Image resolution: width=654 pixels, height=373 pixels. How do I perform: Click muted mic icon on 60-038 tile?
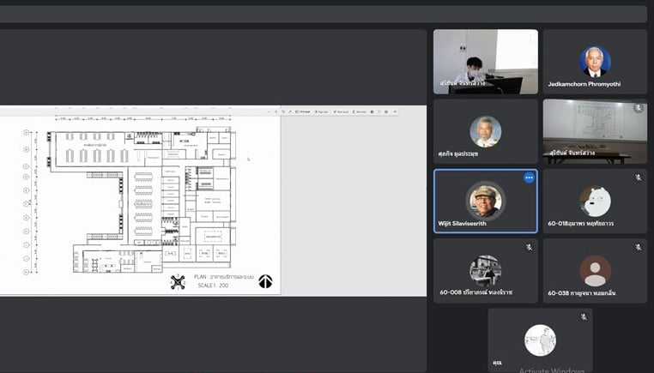(x=638, y=247)
